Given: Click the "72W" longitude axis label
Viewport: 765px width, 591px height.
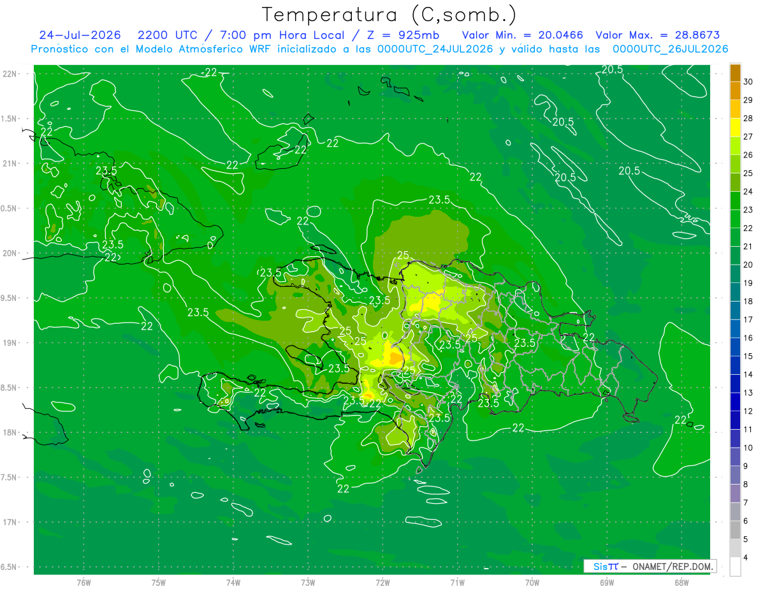Looking at the screenshot, I should tap(382, 583).
